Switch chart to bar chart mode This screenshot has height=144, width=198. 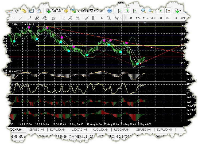point(120,11)
